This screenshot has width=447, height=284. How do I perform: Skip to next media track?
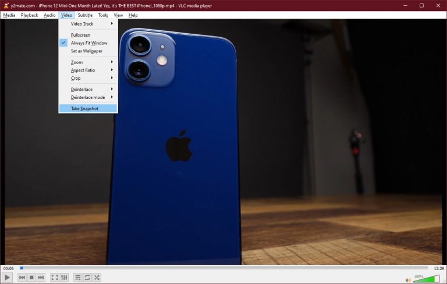tap(41, 278)
